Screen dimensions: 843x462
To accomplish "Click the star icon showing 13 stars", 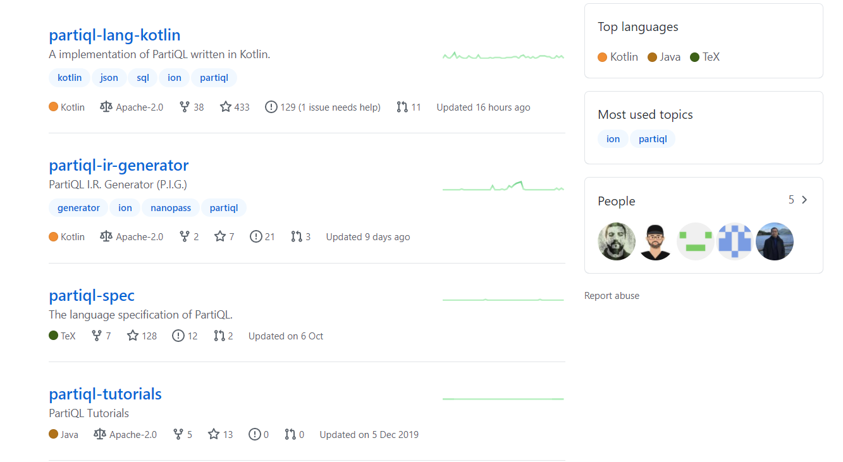I will (x=214, y=435).
